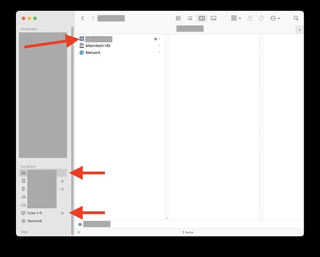The image size is (320, 257).
Task: Click the volume icon in path bar
Action: (x=80, y=224)
